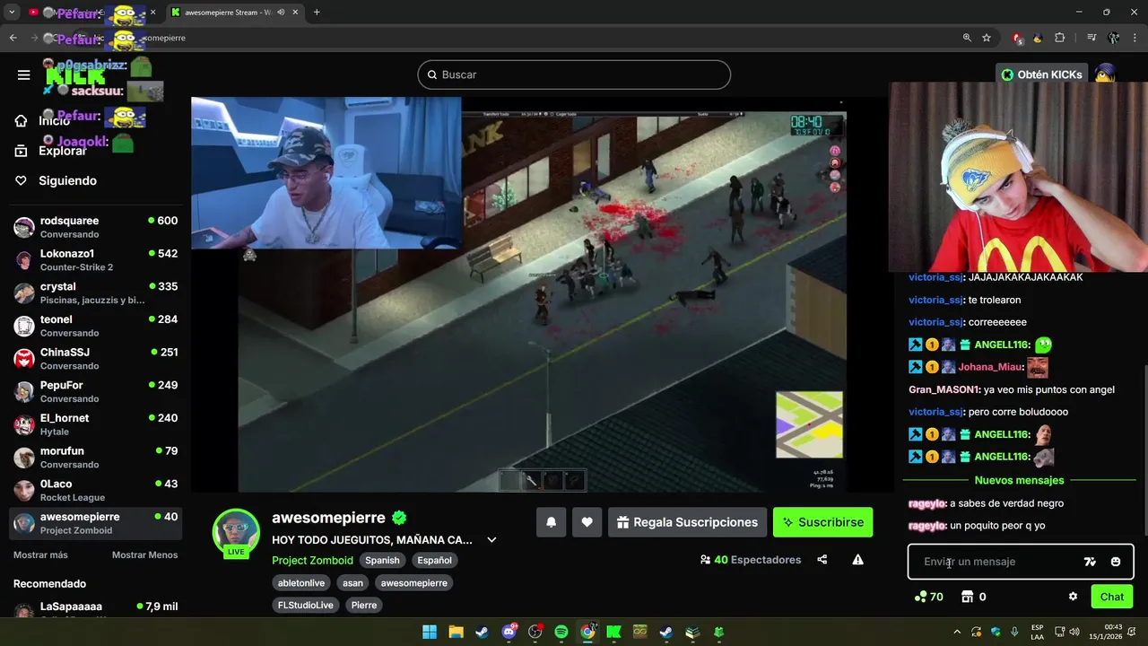Click the Español tag

[x=435, y=560]
